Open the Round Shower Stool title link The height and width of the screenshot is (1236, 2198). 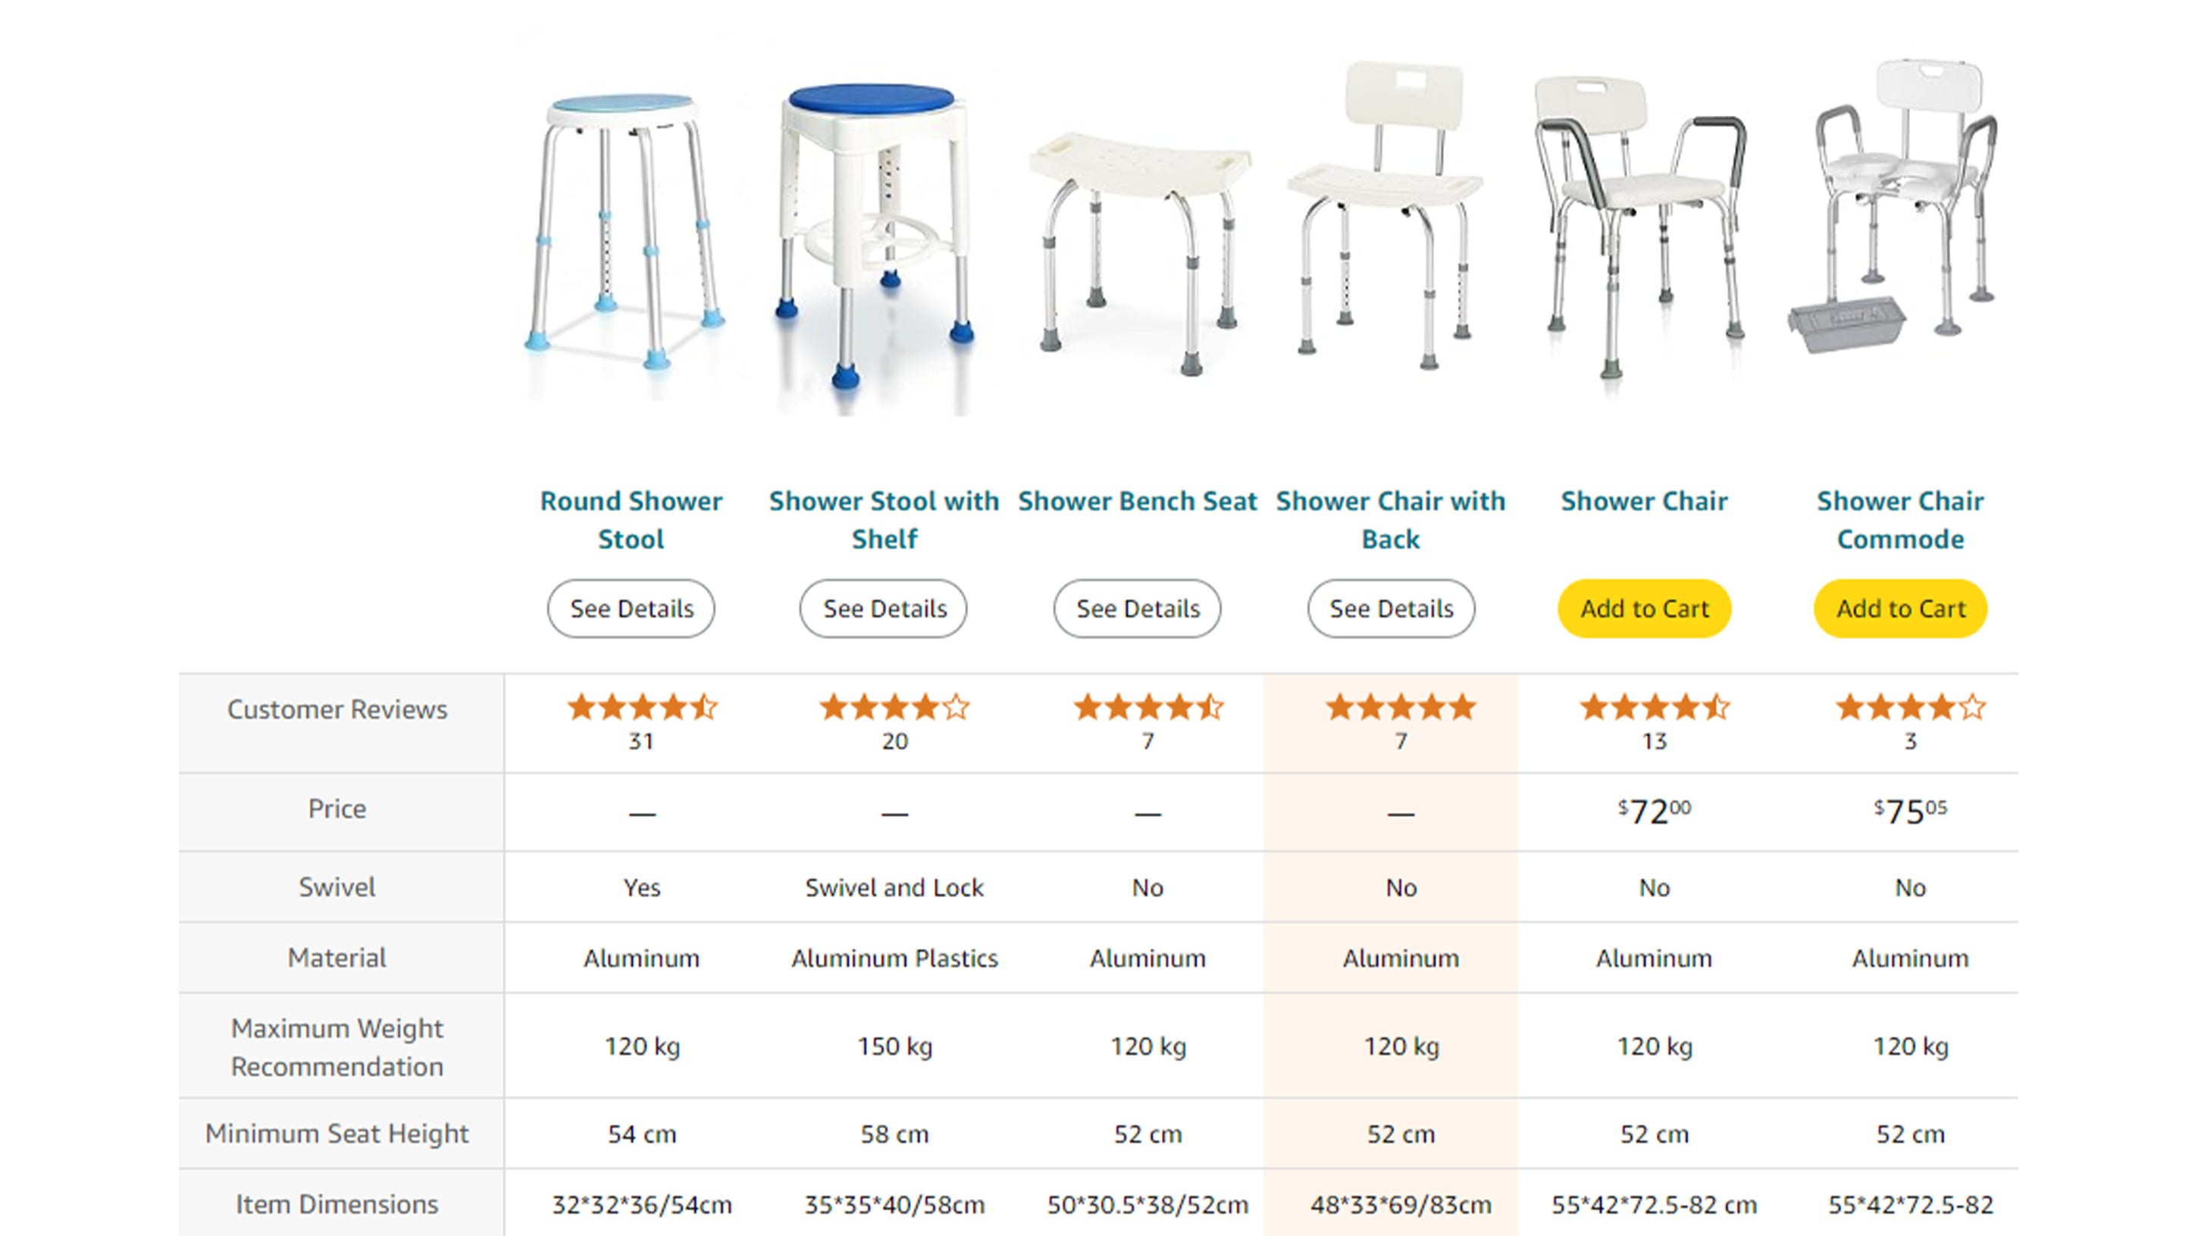(631, 519)
